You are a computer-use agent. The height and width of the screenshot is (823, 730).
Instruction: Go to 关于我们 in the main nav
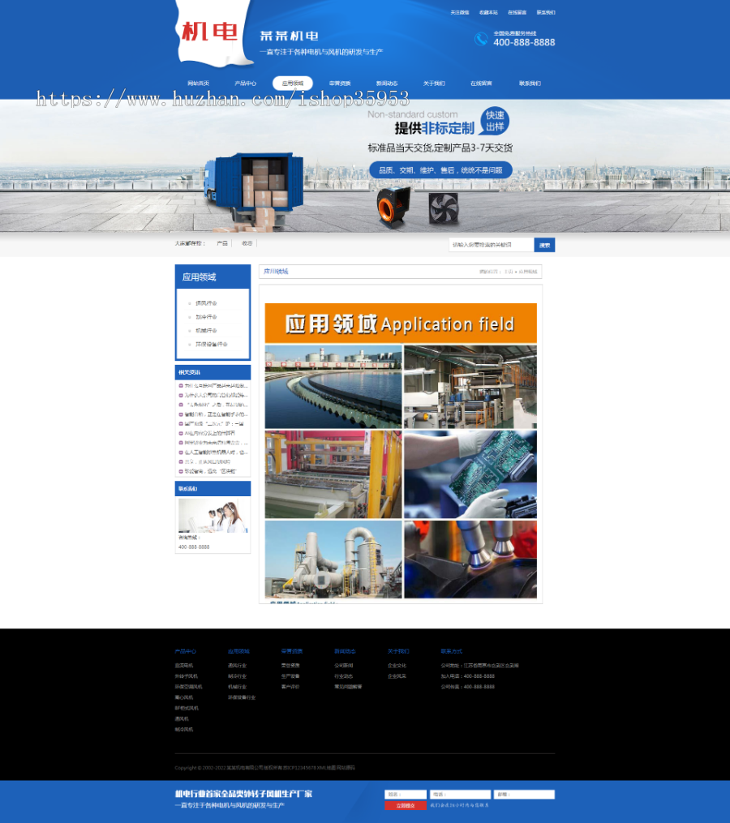(434, 84)
